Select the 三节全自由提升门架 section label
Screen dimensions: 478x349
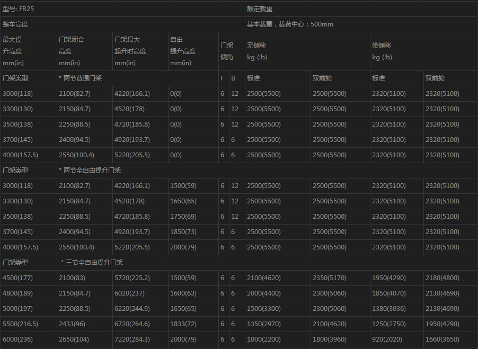[x=94, y=263]
